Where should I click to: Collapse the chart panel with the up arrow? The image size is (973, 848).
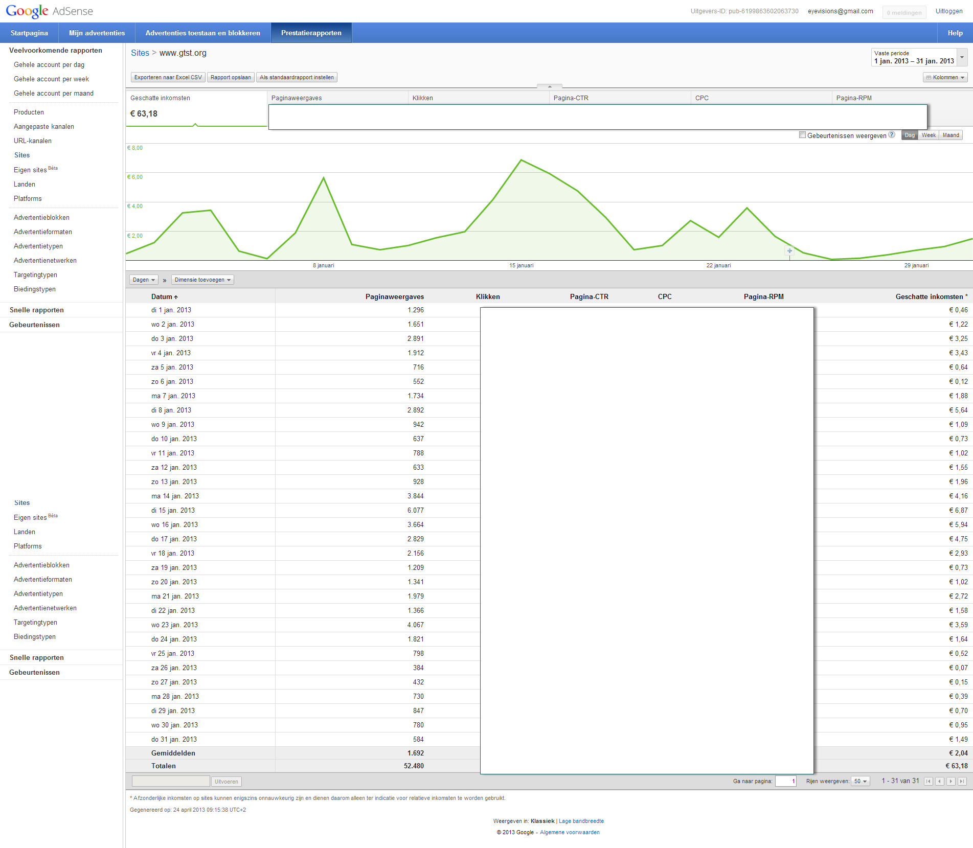550,86
